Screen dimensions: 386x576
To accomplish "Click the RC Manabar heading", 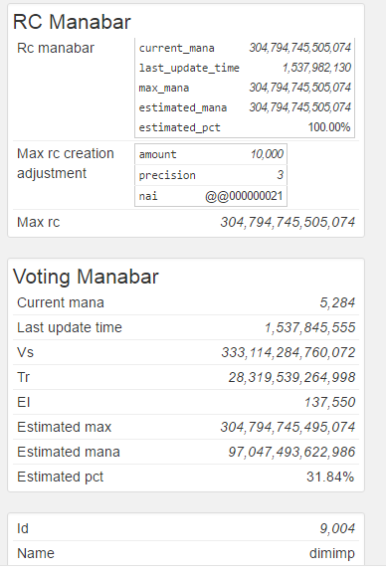I will (x=72, y=22).
